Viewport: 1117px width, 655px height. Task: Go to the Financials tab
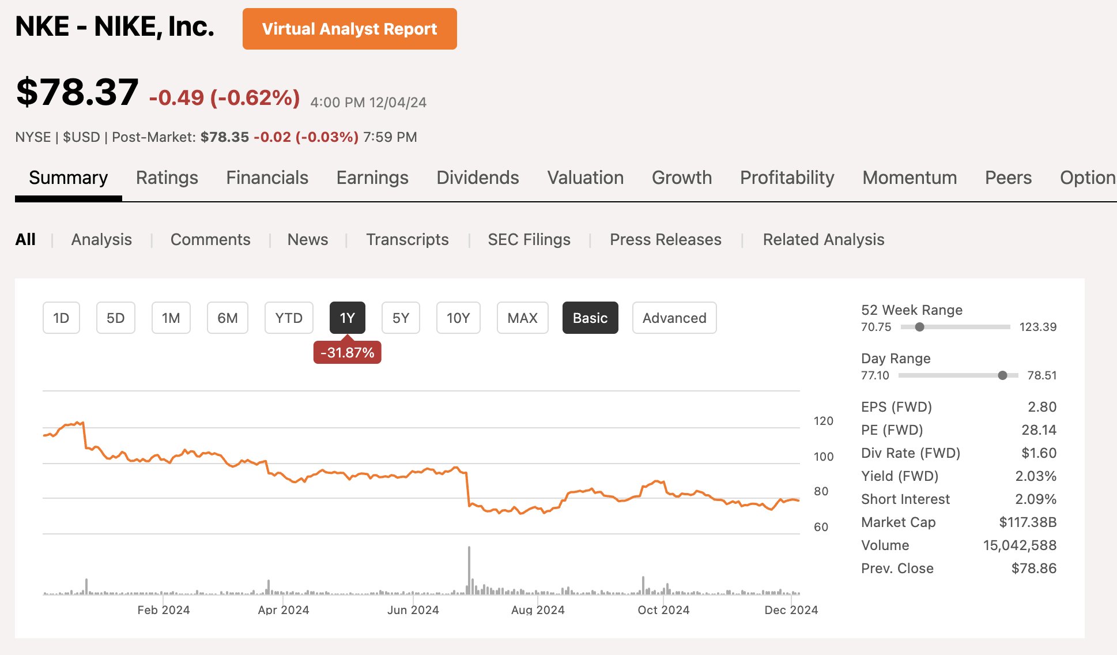267,178
